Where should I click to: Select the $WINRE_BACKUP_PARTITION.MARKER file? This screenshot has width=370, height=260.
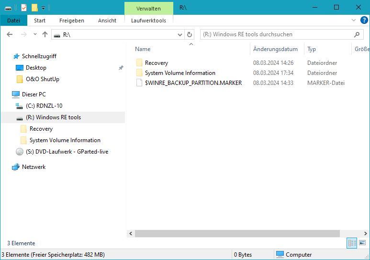[193, 83]
